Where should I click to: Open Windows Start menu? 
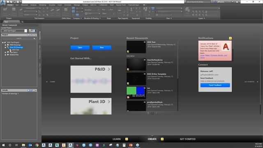pos(3,145)
